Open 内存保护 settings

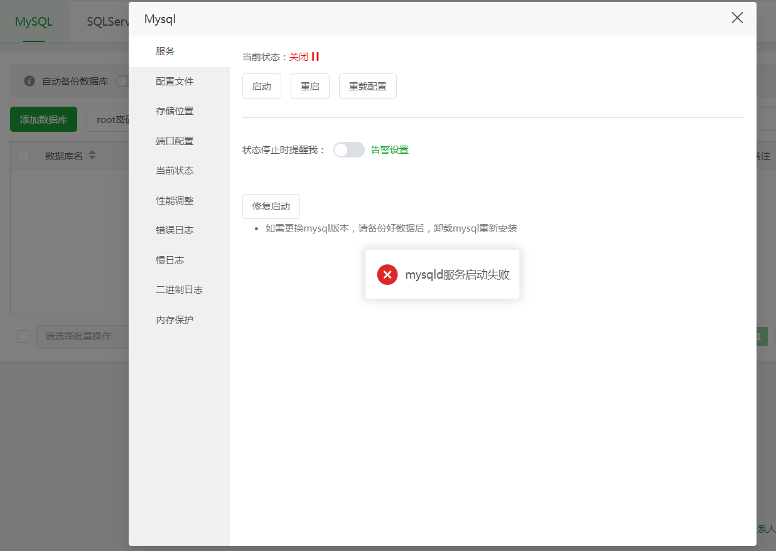click(179, 320)
